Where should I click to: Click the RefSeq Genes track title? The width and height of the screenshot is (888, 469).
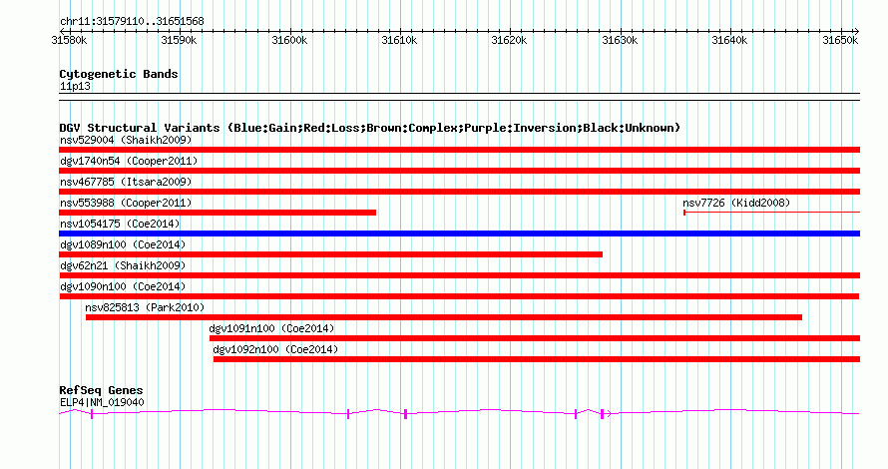pyautogui.click(x=101, y=390)
